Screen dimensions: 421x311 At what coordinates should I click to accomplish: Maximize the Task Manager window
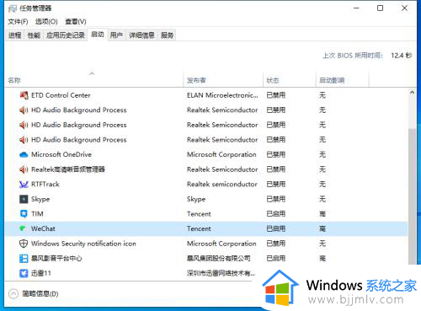pyautogui.click(x=380, y=8)
